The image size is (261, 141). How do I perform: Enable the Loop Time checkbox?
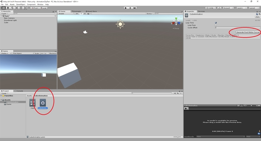point(216,23)
